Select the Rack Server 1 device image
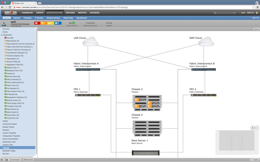The width and height of the screenshot is (260, 162). pyautogui.click(x=146, y=153)
